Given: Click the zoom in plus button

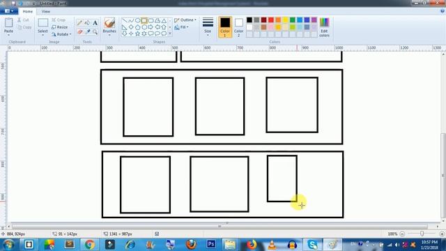Looking at the screenshot, I should click(442, 234).
